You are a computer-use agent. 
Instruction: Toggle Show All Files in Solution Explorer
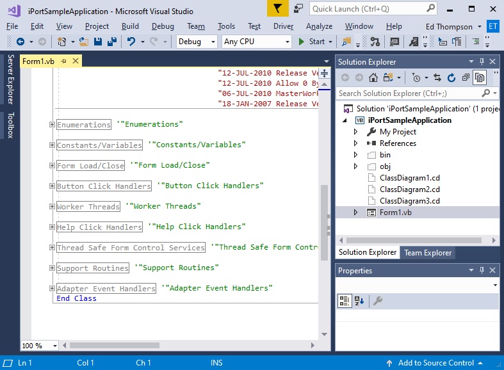click(x=480, y=77)
